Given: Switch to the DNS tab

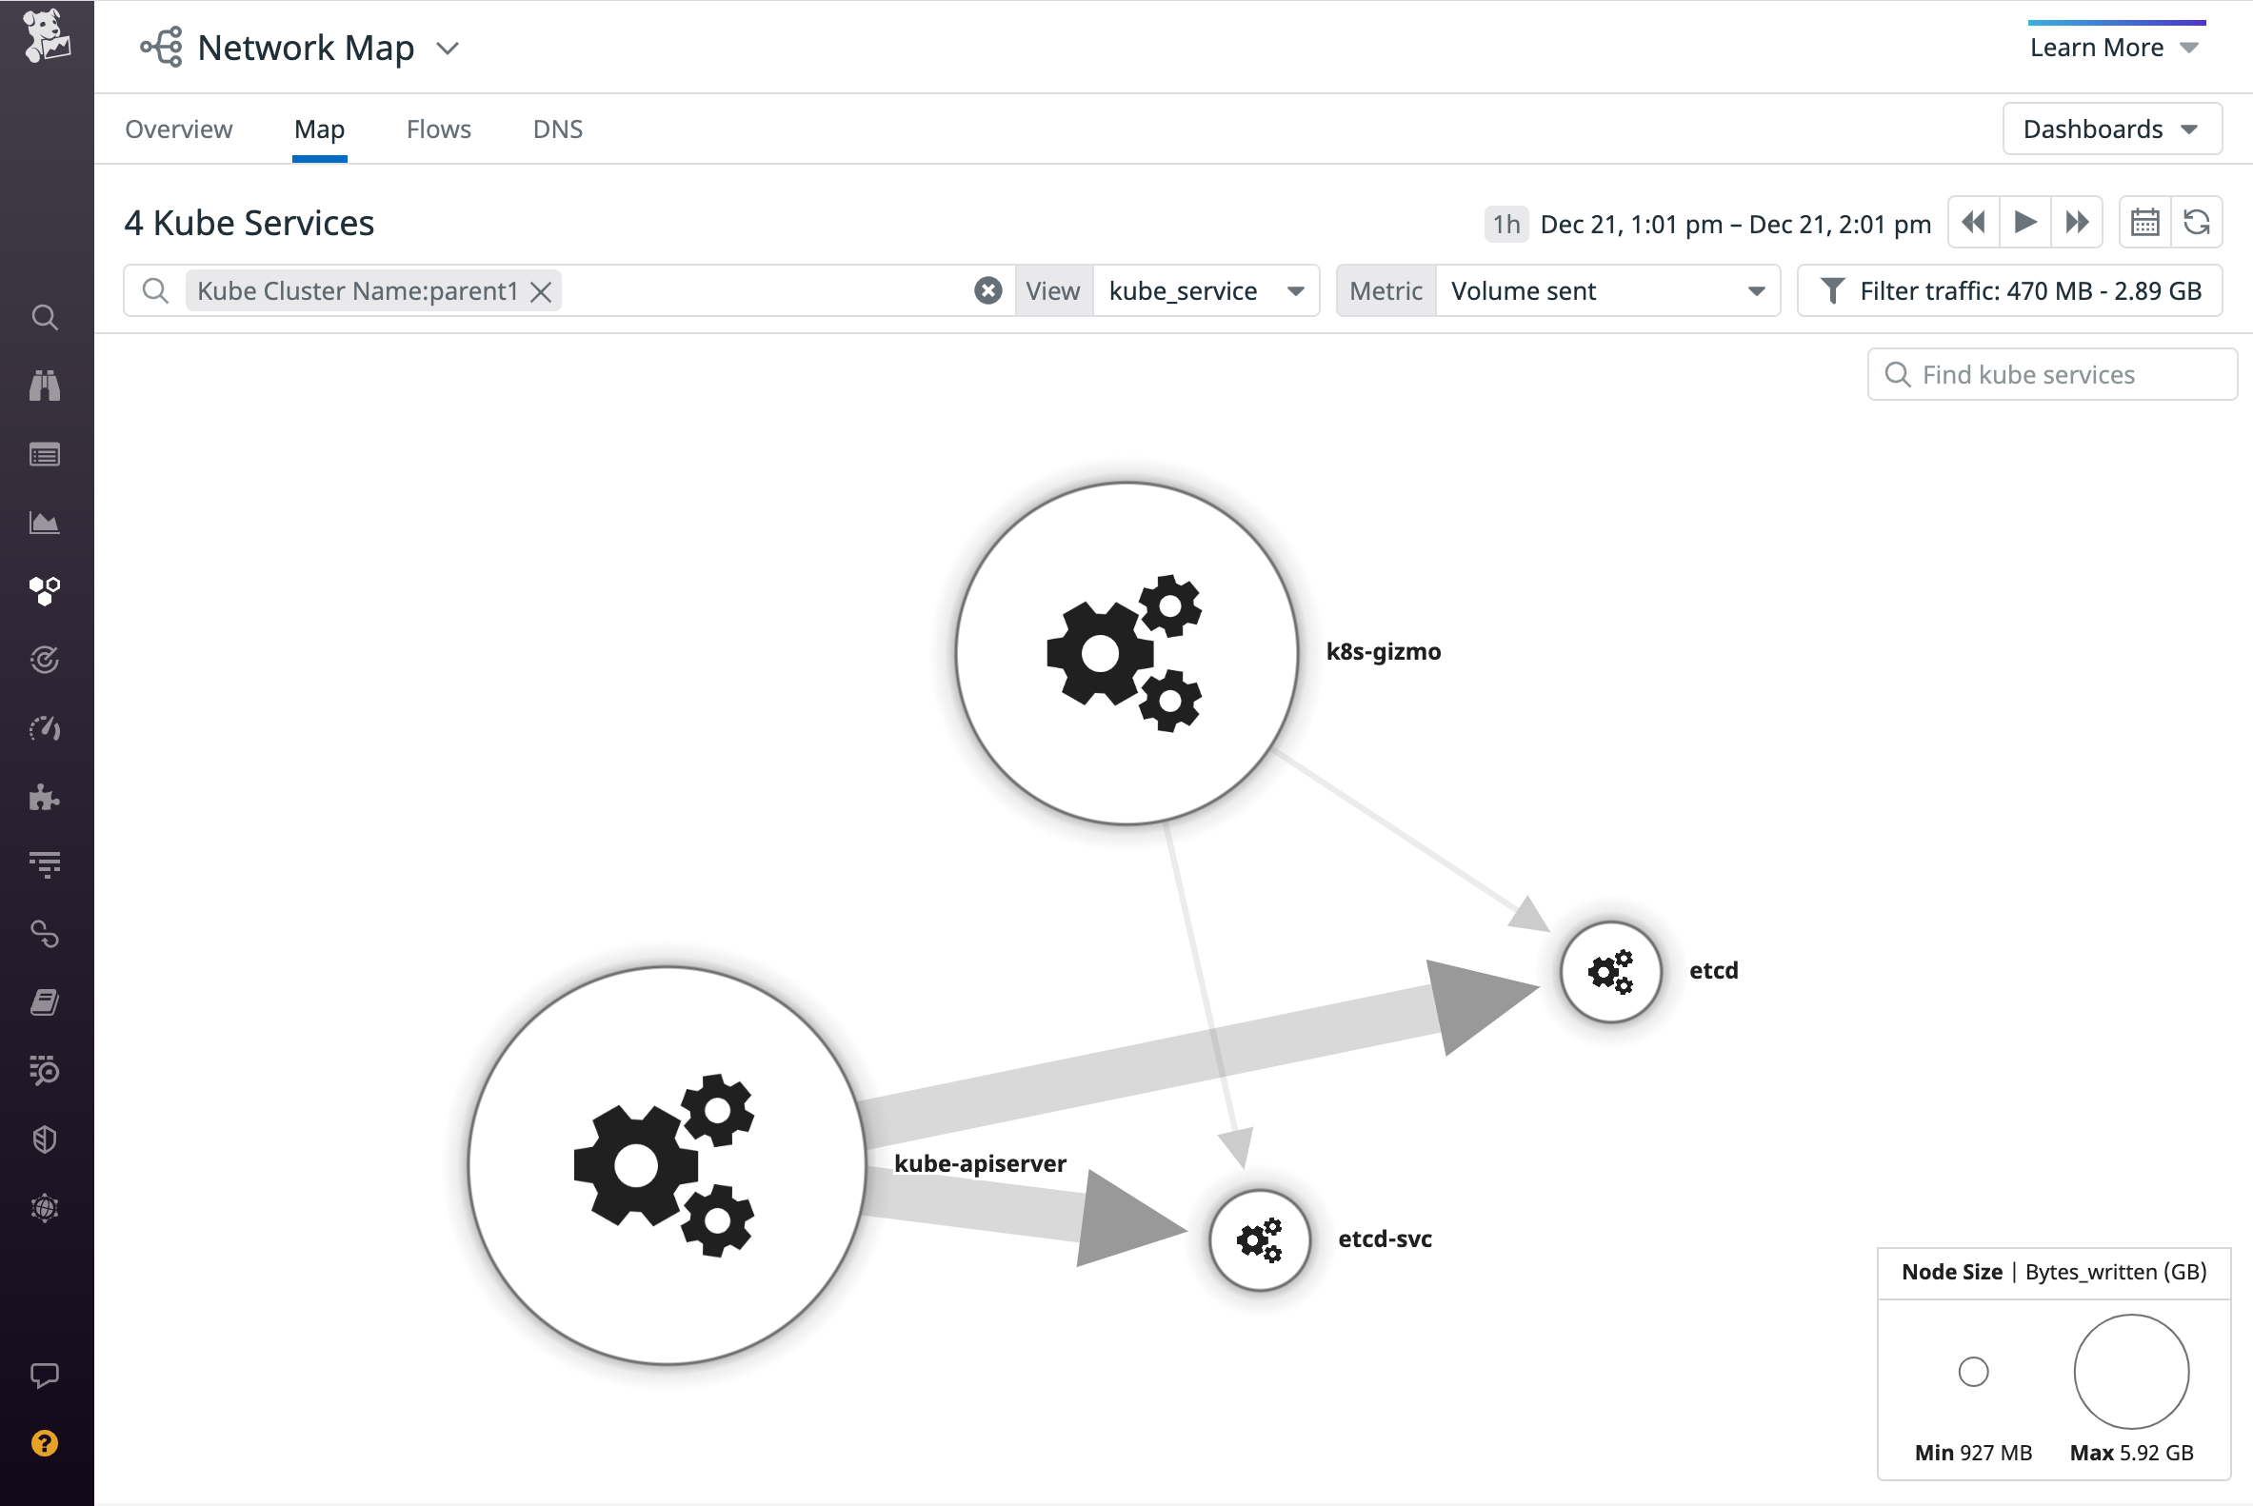Looking at the screenshot, I should (557, 129).
